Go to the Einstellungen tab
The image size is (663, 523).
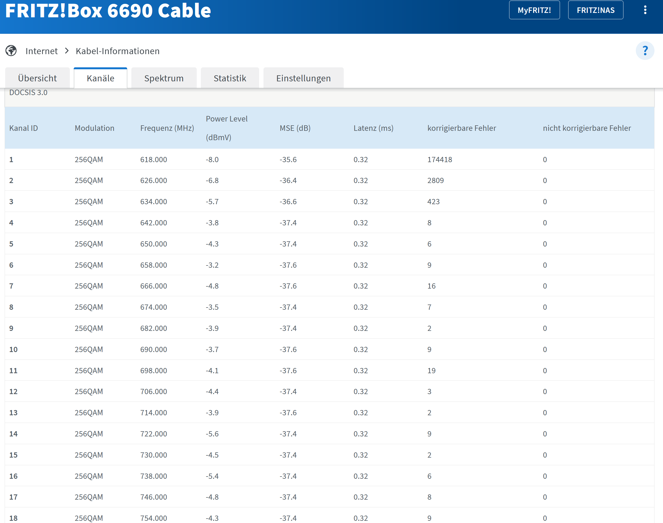pos(303,78)
